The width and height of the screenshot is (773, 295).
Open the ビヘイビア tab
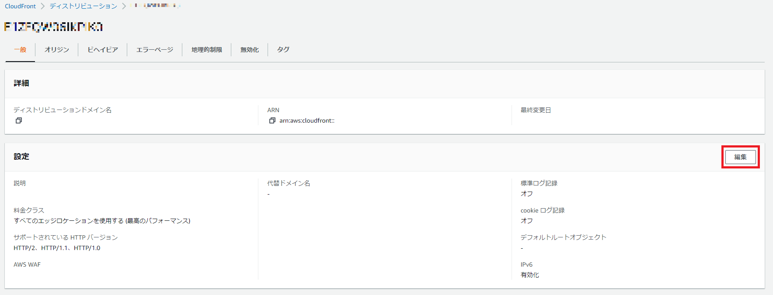tap(103, 50)
